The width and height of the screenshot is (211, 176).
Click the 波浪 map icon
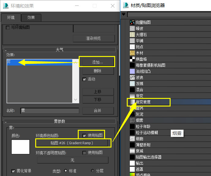pyautogui.click(x=132, y=77)
